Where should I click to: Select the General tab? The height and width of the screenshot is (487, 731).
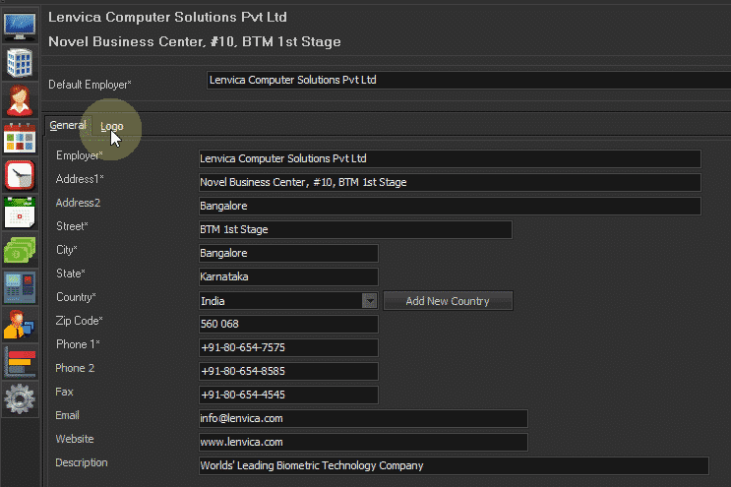click(68, 125)
